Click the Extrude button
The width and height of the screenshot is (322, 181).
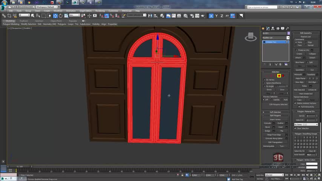point(267,123)
